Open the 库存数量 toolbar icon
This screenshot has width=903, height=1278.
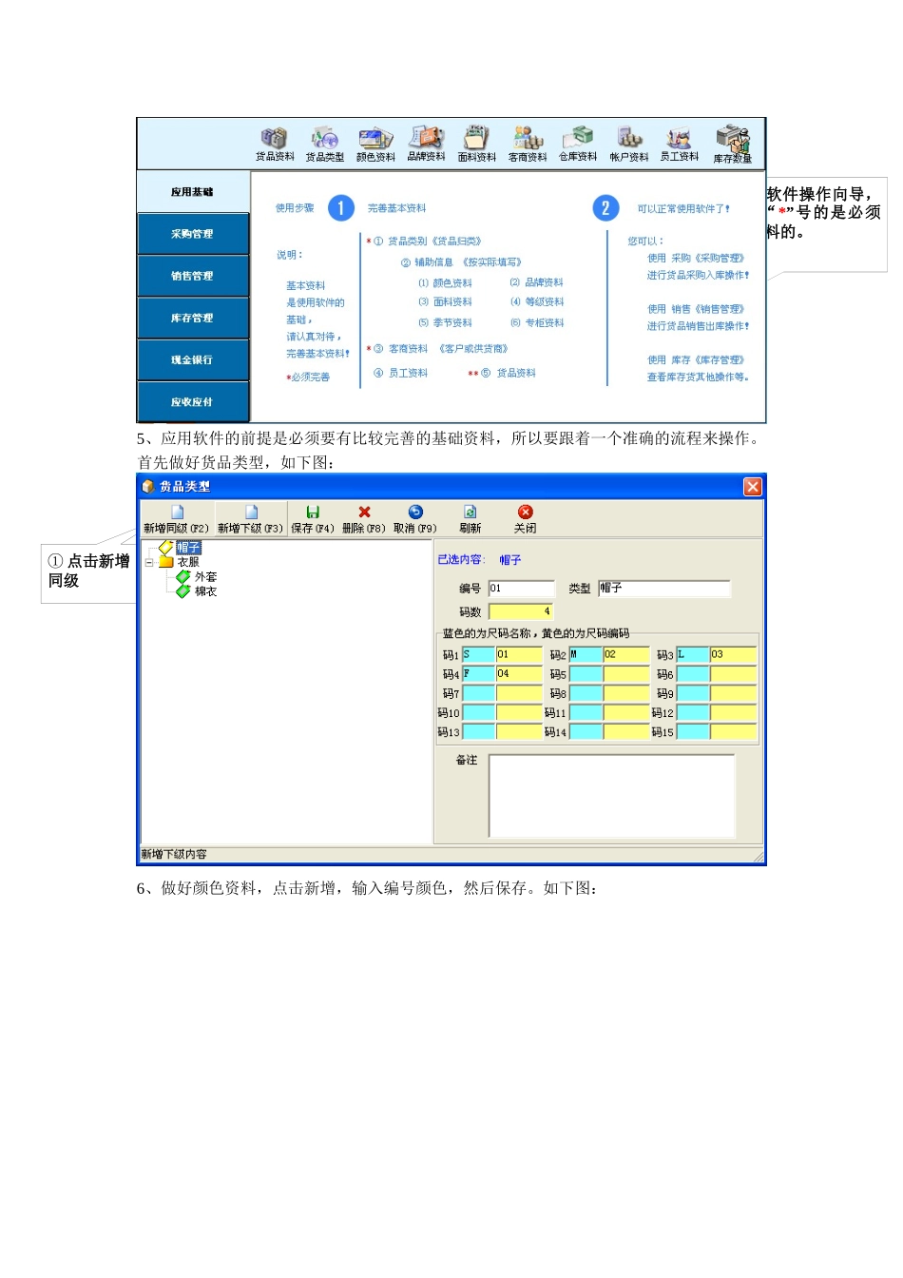733,144
